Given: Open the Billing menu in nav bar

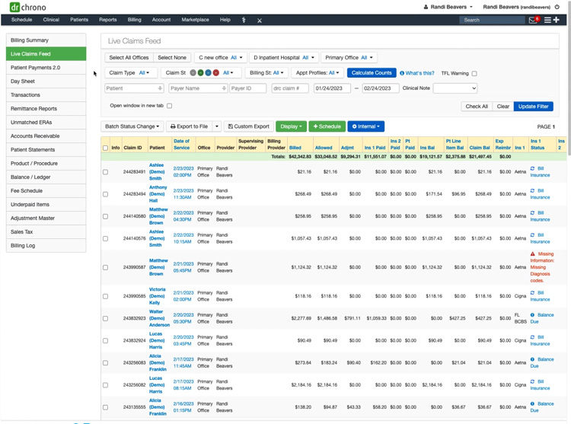Looking at the screenshot, I should (x=134, y=20).
